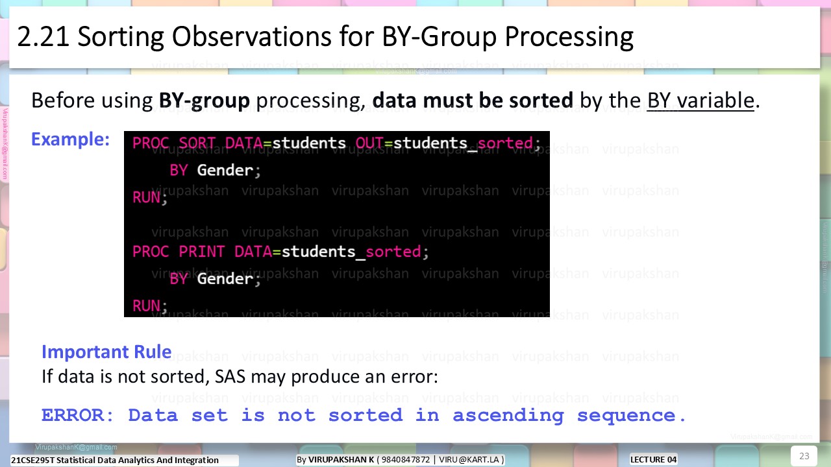Viewport: 831px width, 467px height.
Task: Click 'OUT=students_sorted' in code
Action: (444, 143)
